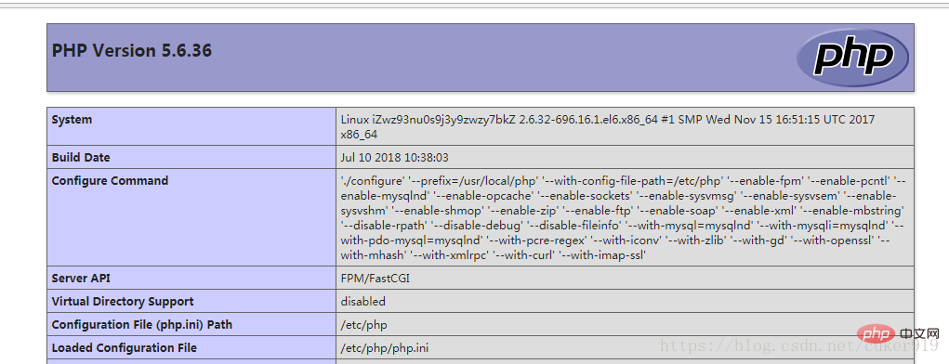Select the Linux system information value
The height and width of the screenshot is (364, 949).
608,127
